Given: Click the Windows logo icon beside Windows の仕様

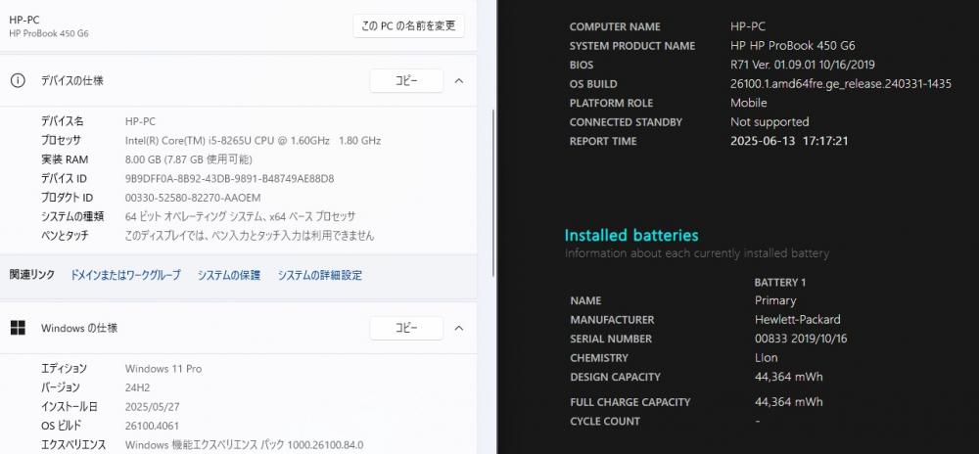Looking at the screenshot, I should [18, 328].
